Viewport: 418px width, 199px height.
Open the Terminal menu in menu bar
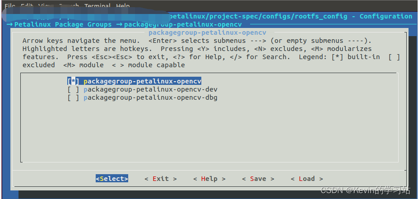pos(98,5)
